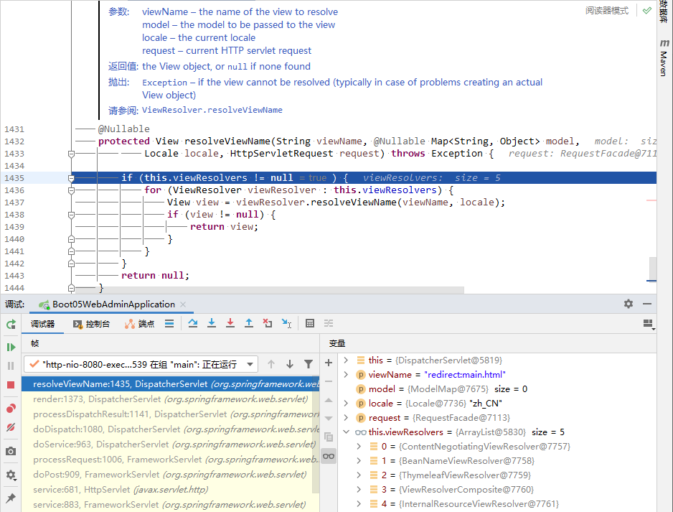Click the green inspection checkmark
Viewport: 673px width, 512px height.
click(647, 10)
